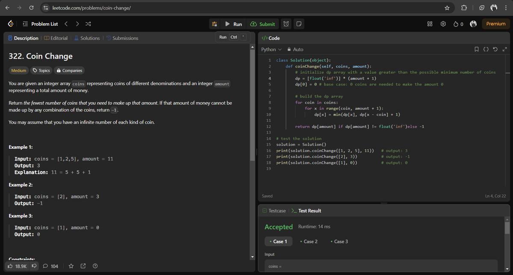Click 'Runtime: 14 ms' text
The width and height of the screenshot is (513, 275).
coord(314,226)
